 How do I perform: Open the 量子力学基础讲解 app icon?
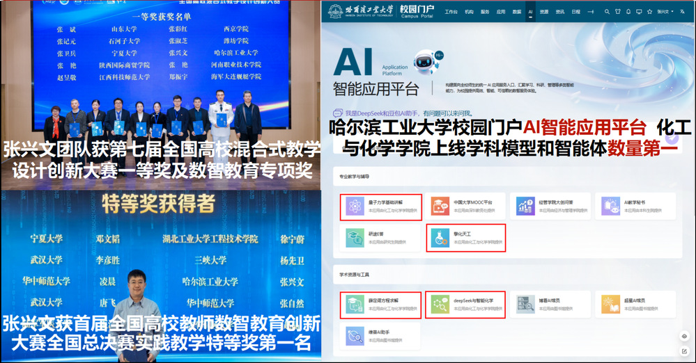[353, 206]
